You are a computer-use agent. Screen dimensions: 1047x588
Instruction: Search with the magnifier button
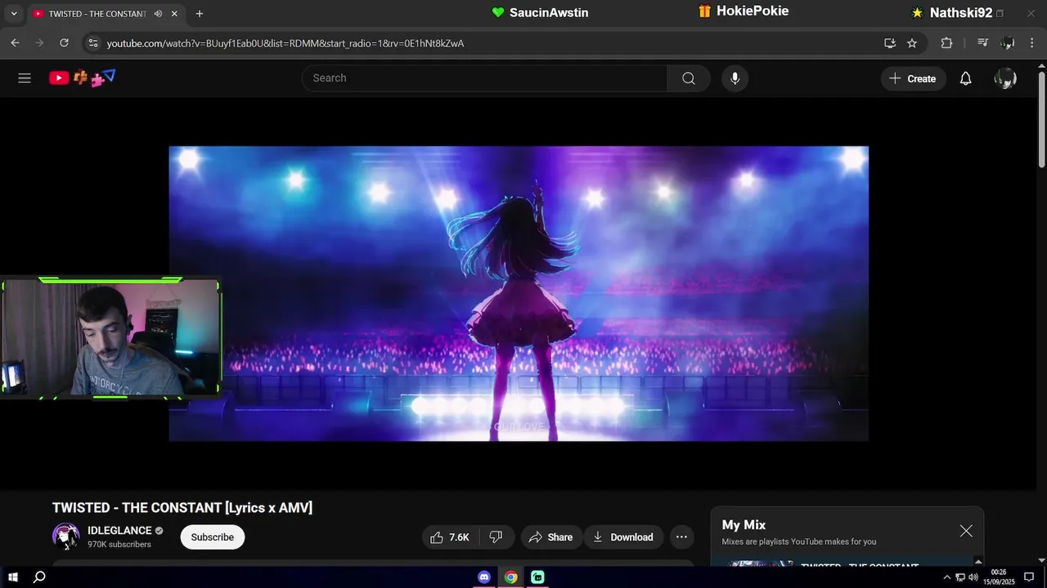click(689, 78)
